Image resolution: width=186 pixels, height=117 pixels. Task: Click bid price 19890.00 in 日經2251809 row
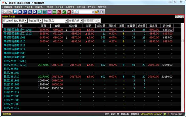(x=44, y=88)
